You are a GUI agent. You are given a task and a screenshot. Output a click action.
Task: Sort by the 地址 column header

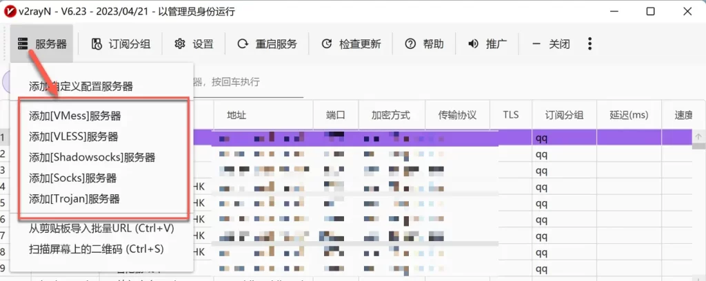click(263, 115)
